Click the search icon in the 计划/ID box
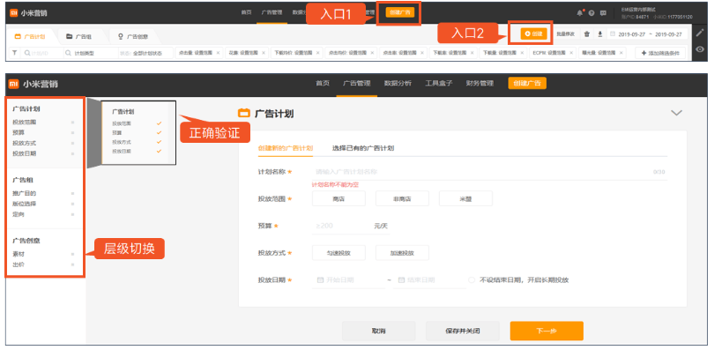The width and height of the screenshot is (714, 350). pyautogui.click(x=27, y=53)
